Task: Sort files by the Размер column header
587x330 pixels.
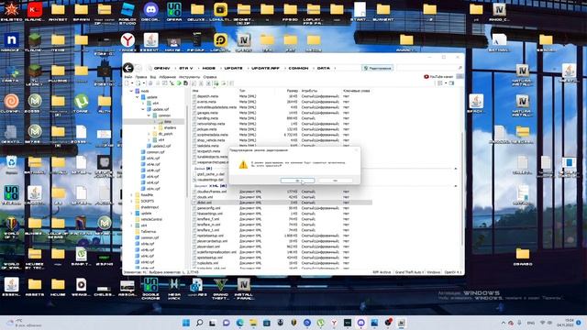Action: point(293,91)
